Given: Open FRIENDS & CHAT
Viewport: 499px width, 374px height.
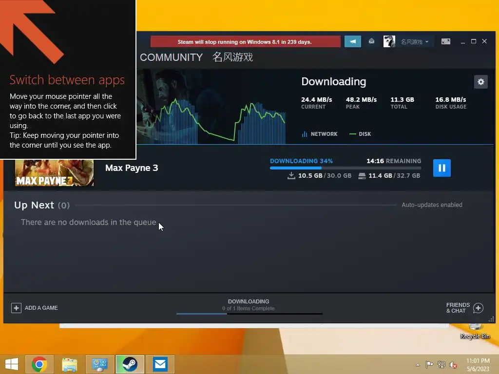Looking at the screenshot, I should 464,308.
